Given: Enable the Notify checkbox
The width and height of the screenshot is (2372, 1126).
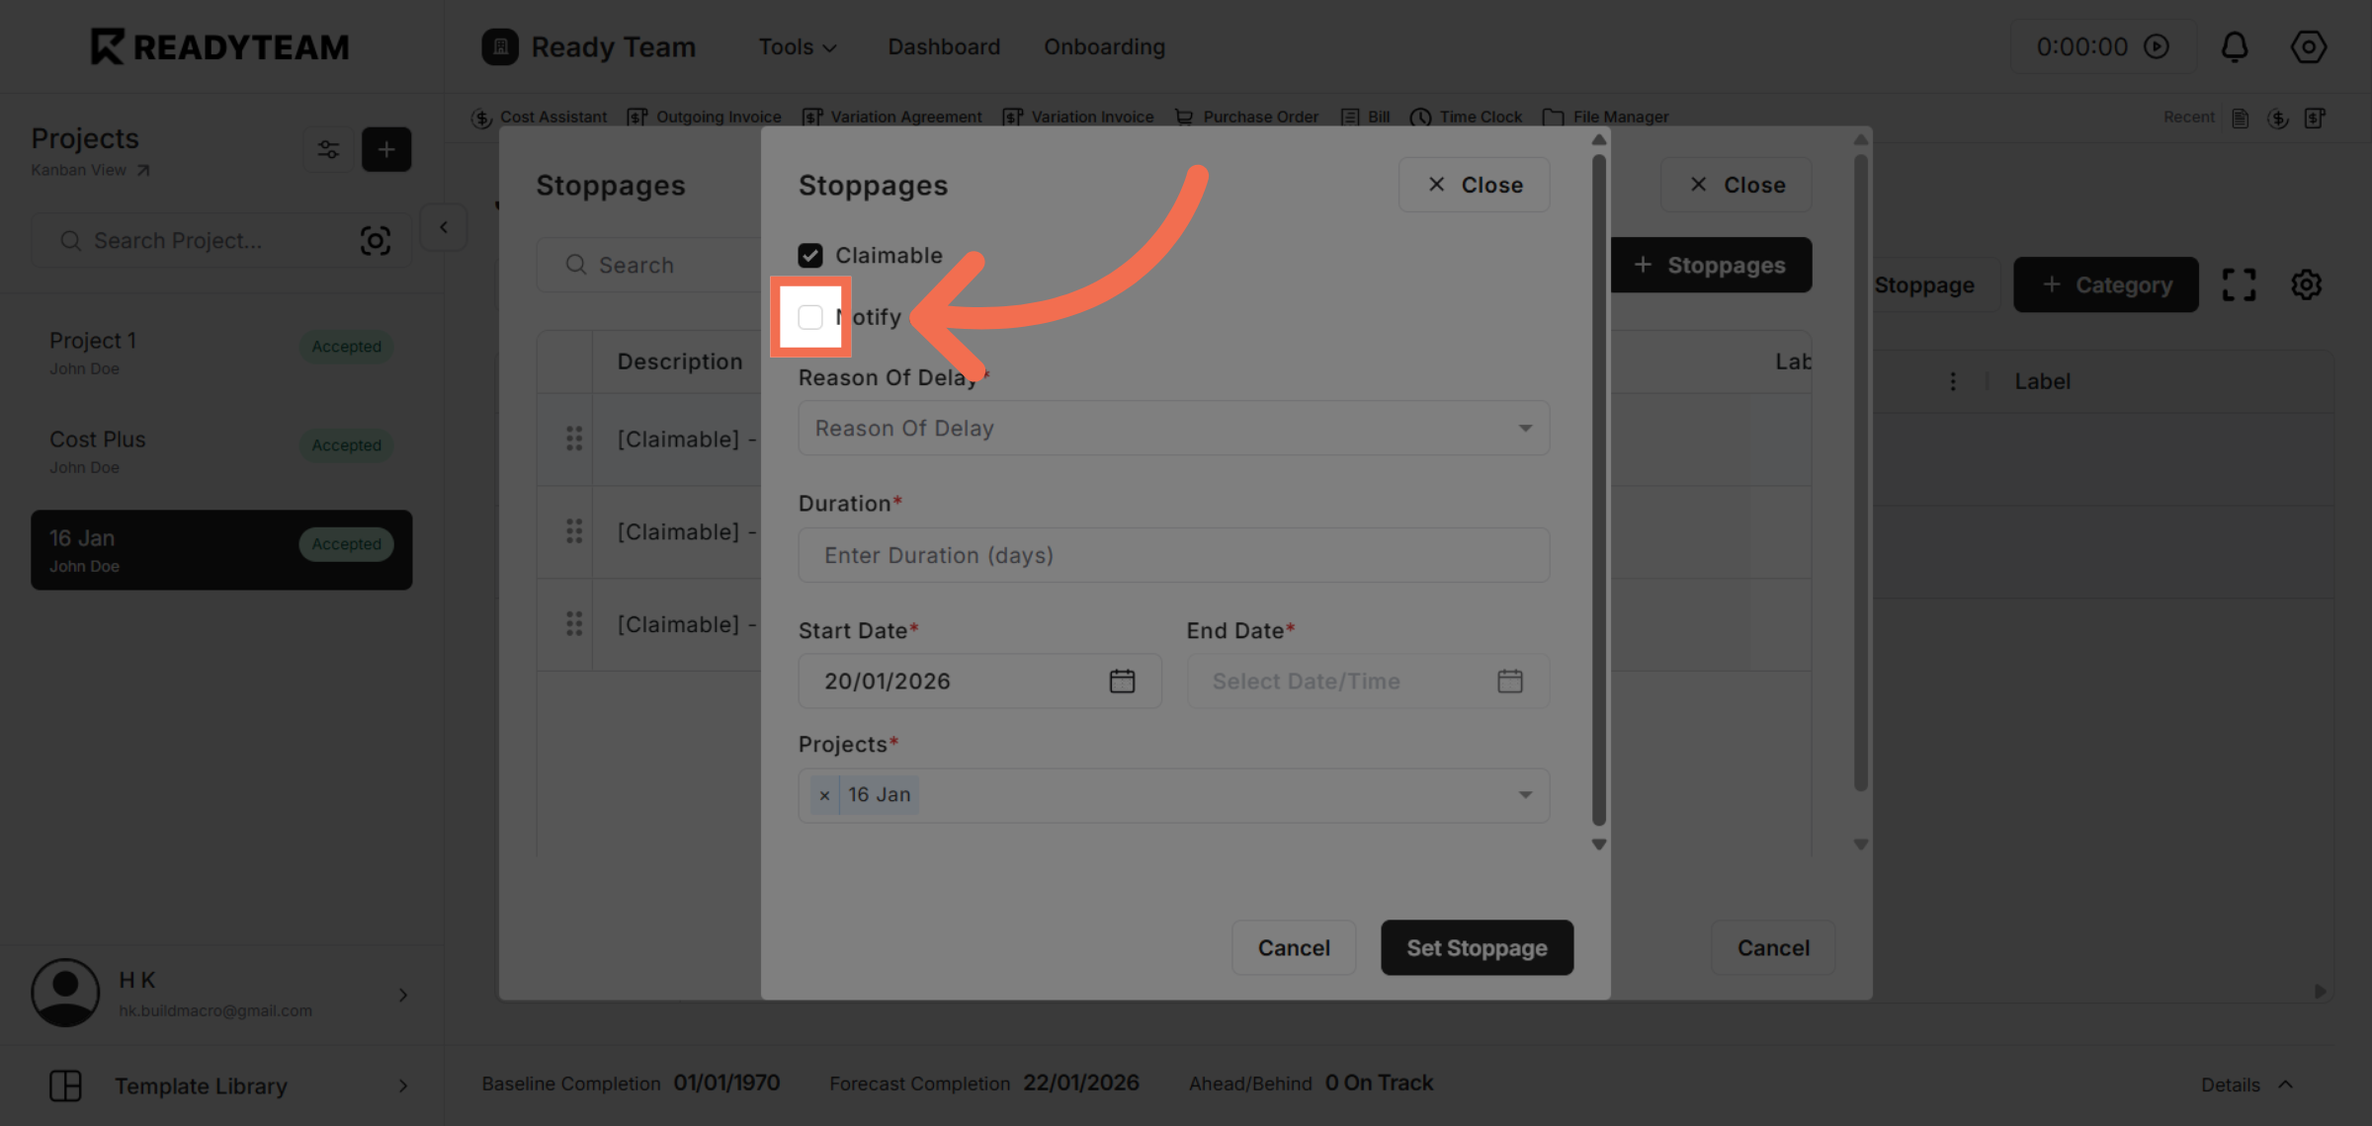Looking at the screenshot, I should [810, 317].
